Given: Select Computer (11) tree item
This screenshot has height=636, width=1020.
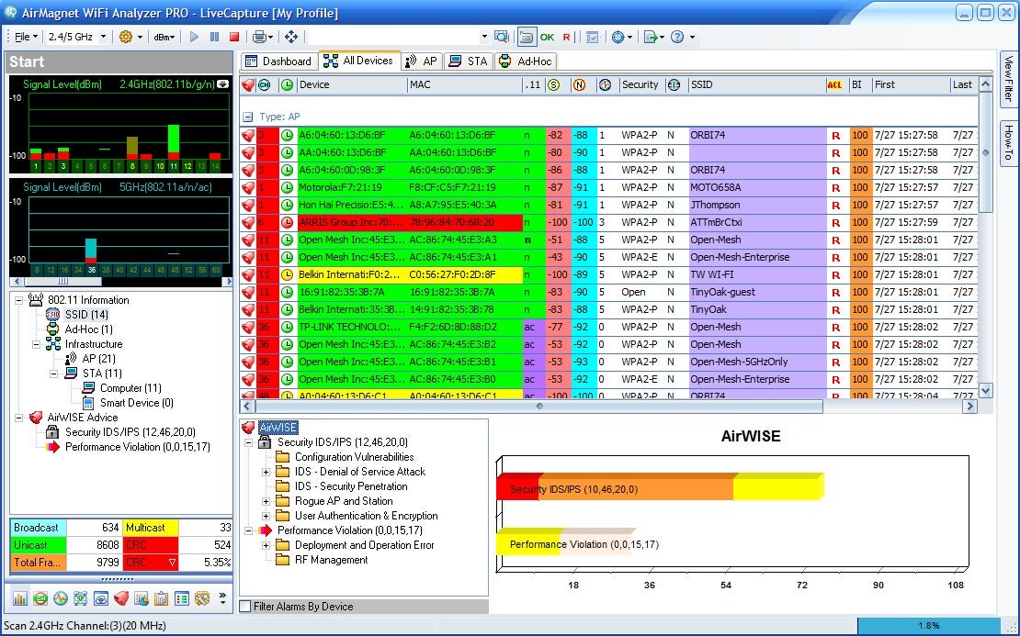Looking at the screenshot, I should [130, 388].
